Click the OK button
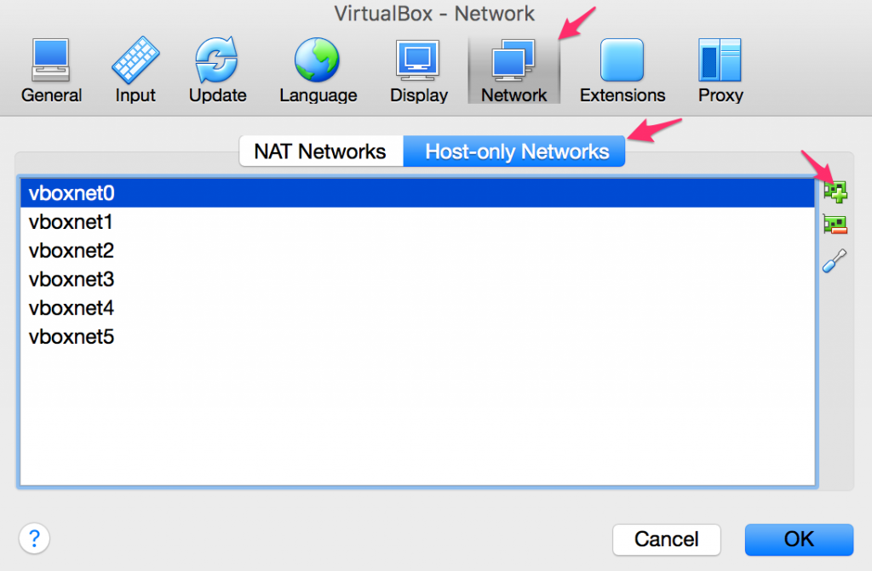872x571 pixels. (798, 539)
